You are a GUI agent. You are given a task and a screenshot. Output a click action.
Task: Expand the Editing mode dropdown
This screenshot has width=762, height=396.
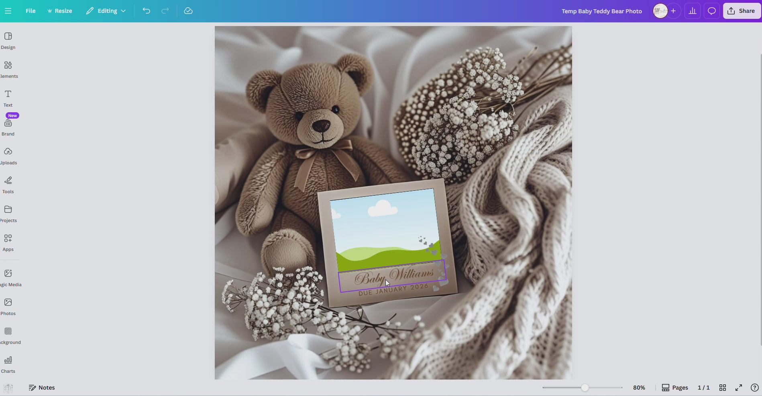105,11
